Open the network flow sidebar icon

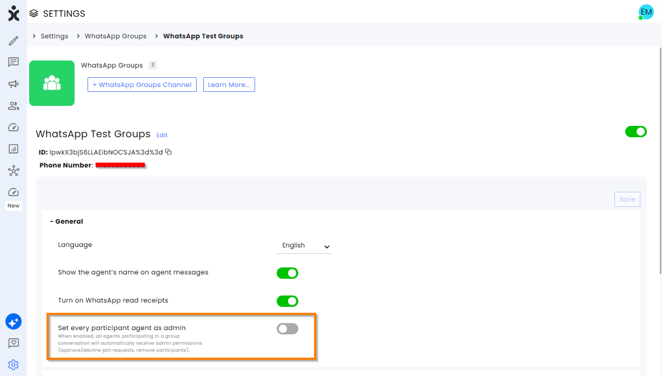[x=14, y=171]
